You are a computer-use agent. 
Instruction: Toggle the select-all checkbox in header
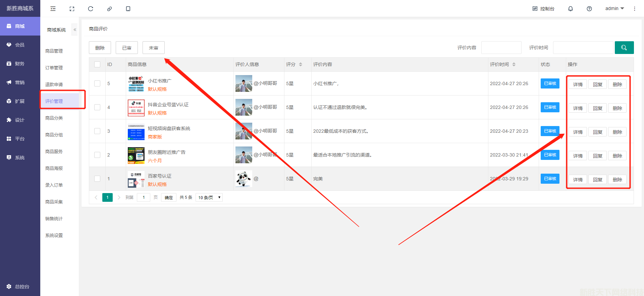click(97, 64)
